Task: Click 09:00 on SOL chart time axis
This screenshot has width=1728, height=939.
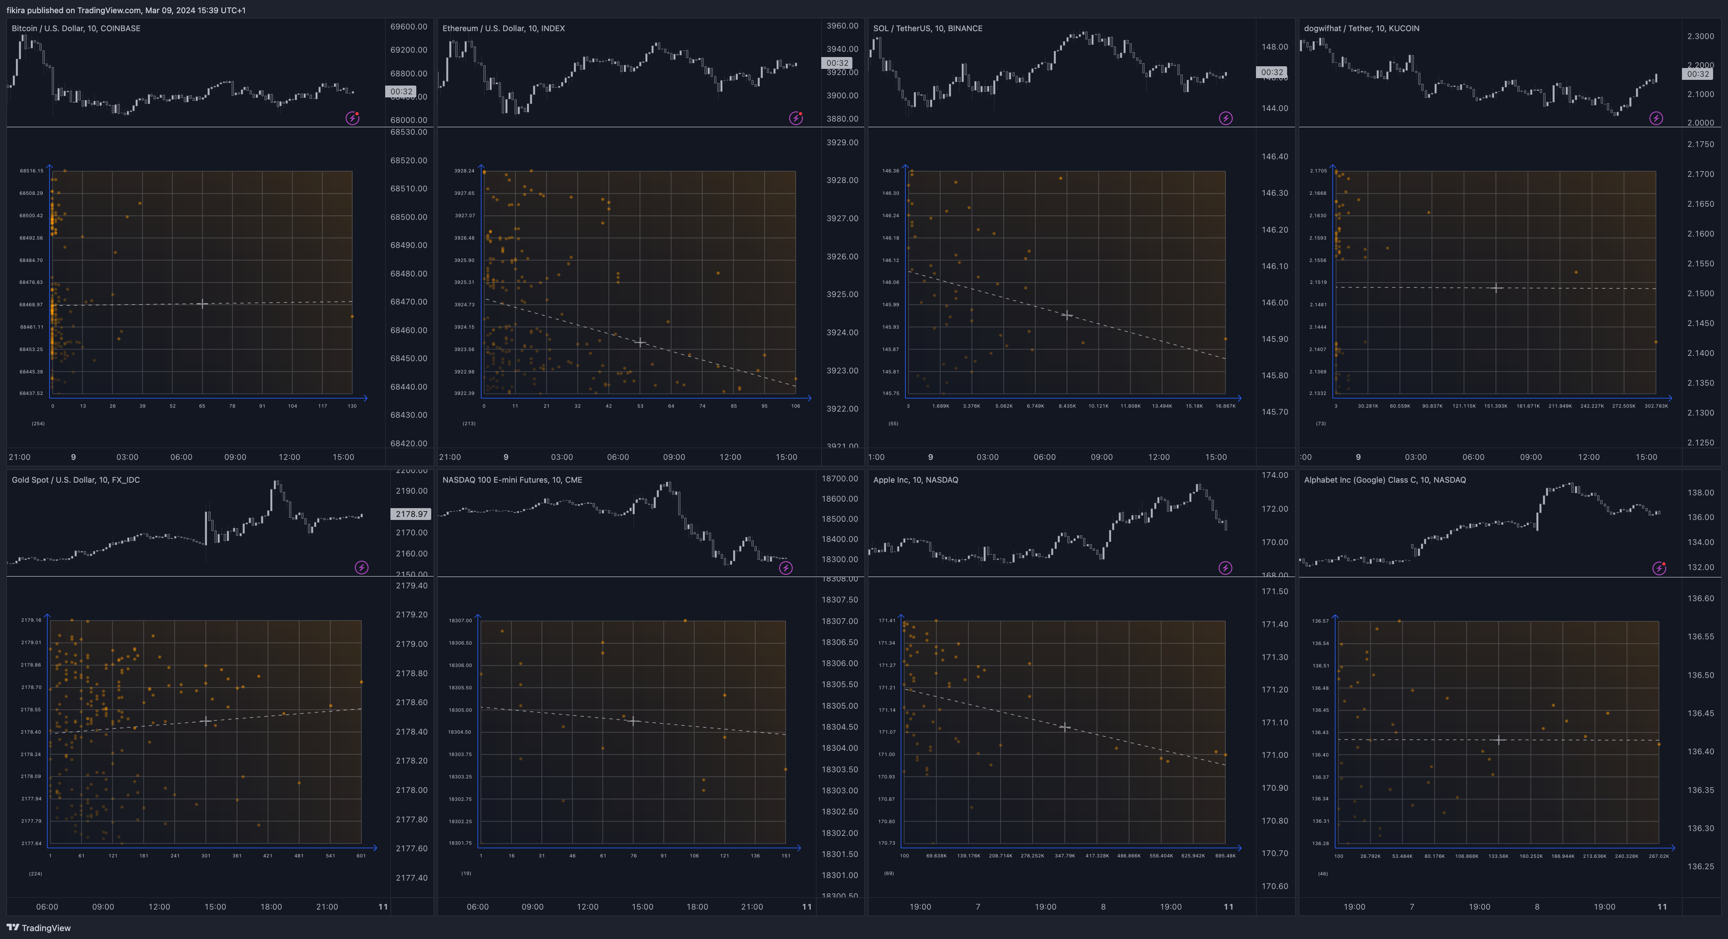Action: pyautogui.click(x=1102, y=457)
